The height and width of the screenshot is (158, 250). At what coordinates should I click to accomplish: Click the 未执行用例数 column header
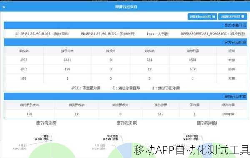coord(29,105)
